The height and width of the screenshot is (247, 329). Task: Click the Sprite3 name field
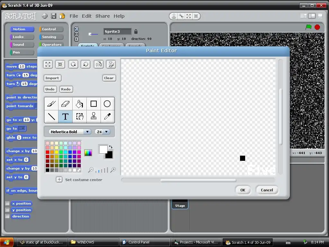[x=117, y=32]
